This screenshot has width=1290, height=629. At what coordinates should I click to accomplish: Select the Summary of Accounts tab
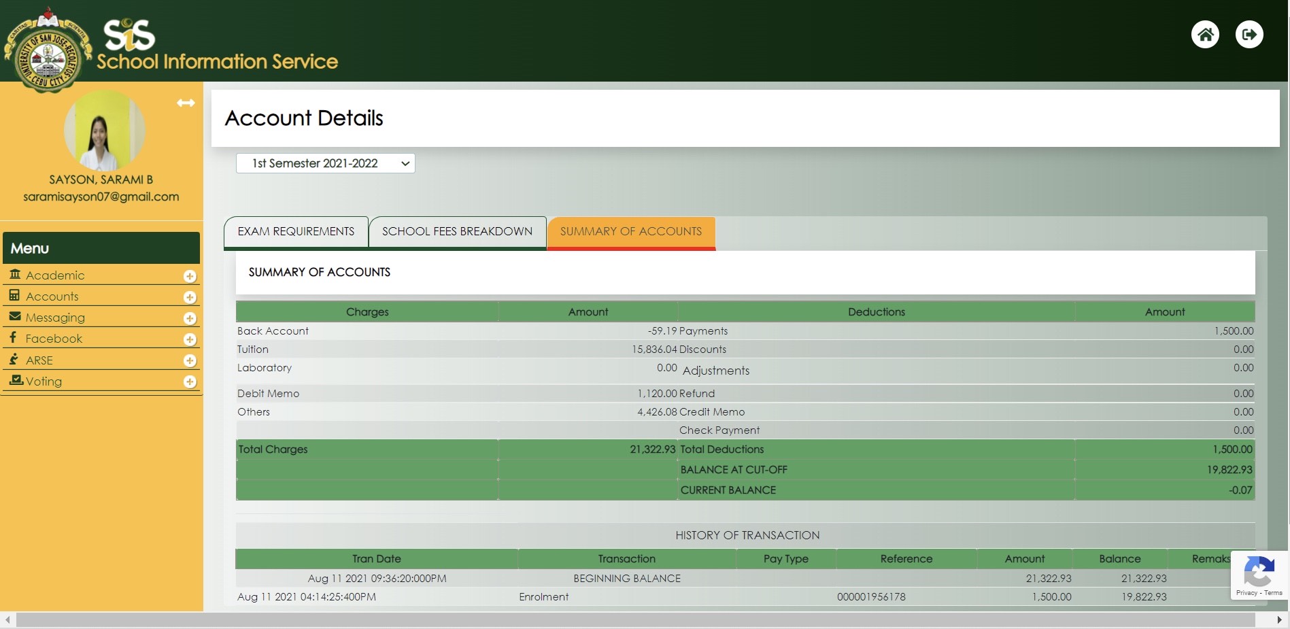(x=630, y=232)
